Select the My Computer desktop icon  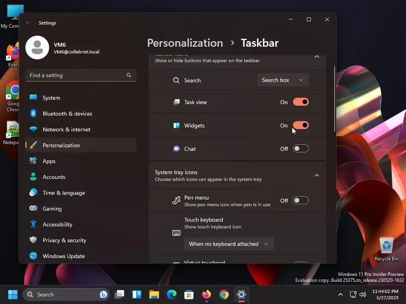pyautogui.click(x=11, y=17)
